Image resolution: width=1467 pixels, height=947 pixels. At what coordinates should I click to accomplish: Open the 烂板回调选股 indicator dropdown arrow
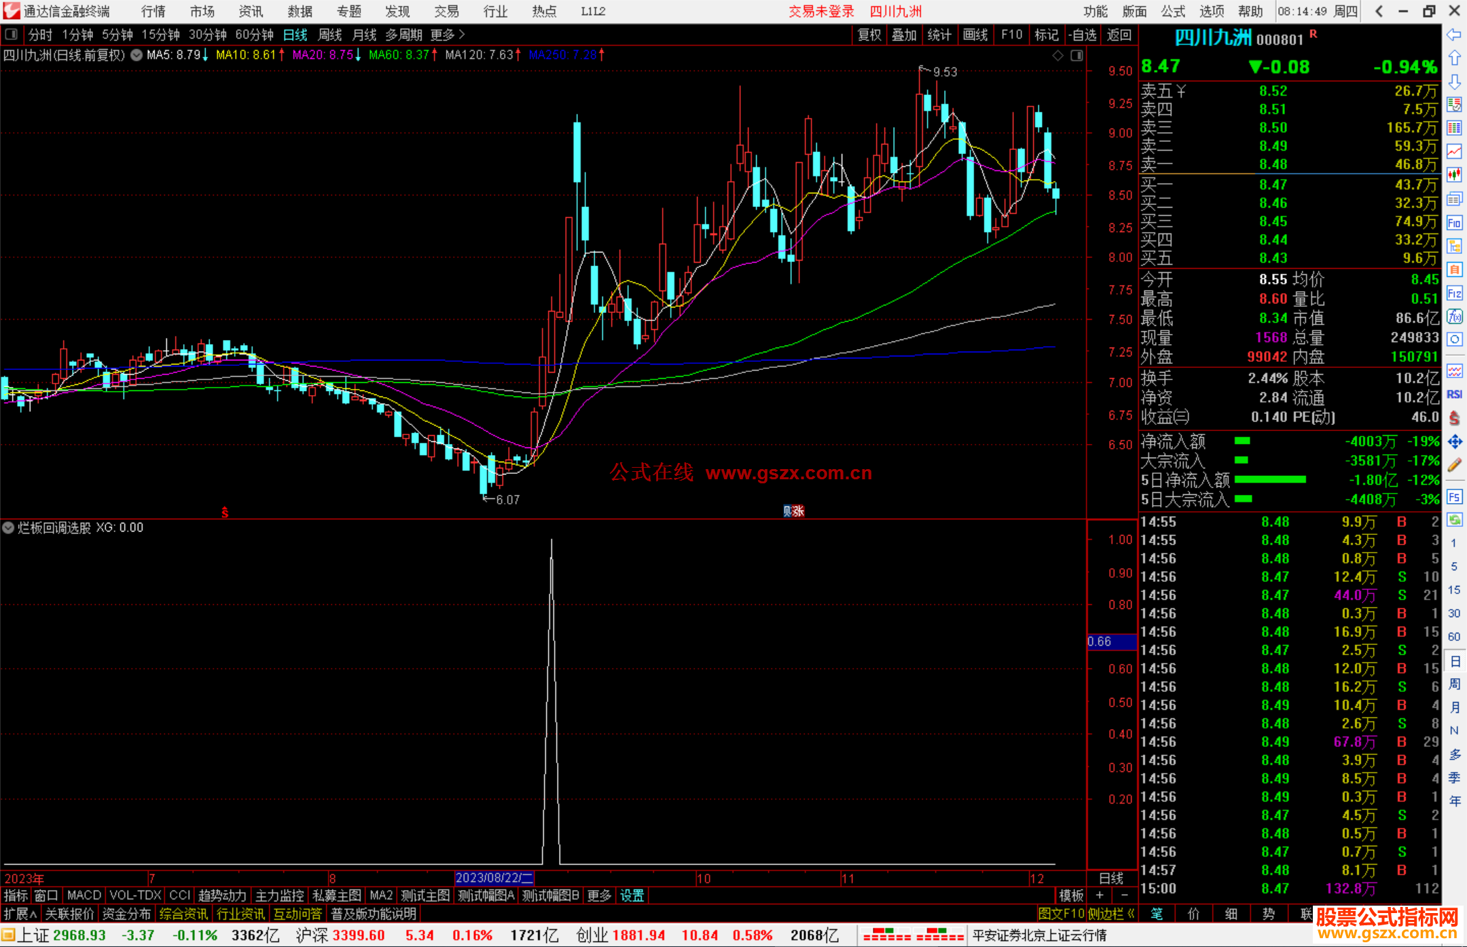(x=8, y=527)
